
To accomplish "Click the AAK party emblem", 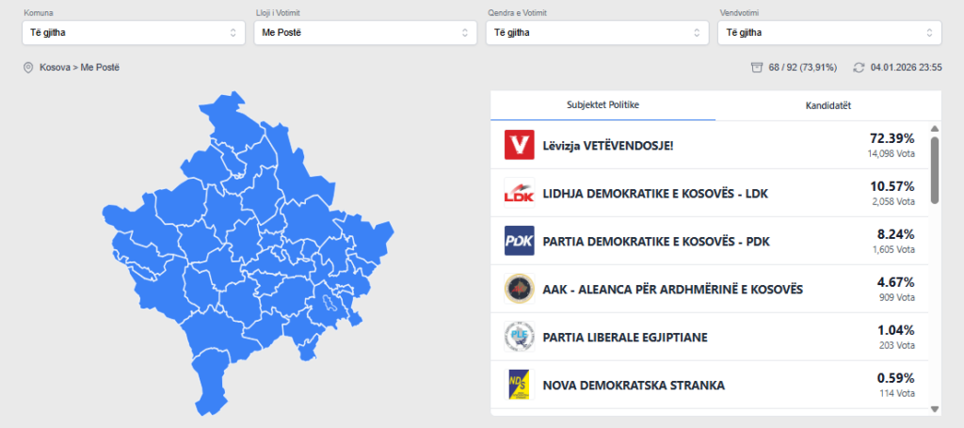I will pos(520,289).
